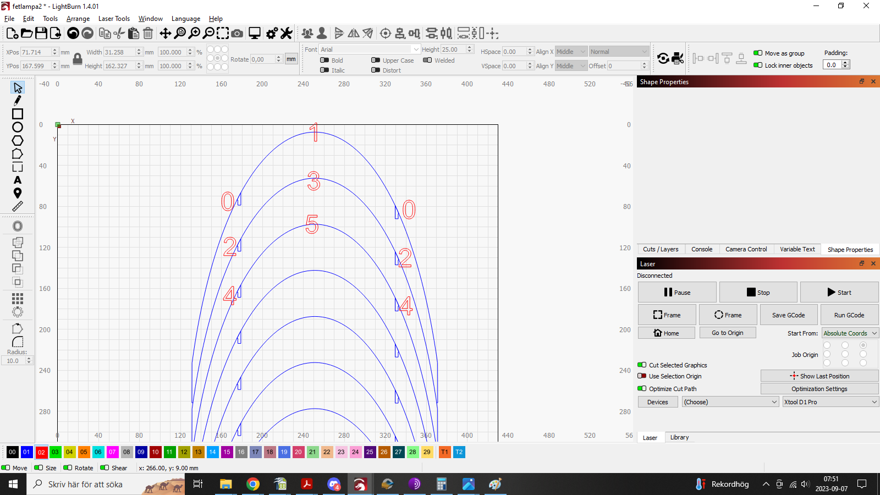Open the Arrange menu

[78, 19]
